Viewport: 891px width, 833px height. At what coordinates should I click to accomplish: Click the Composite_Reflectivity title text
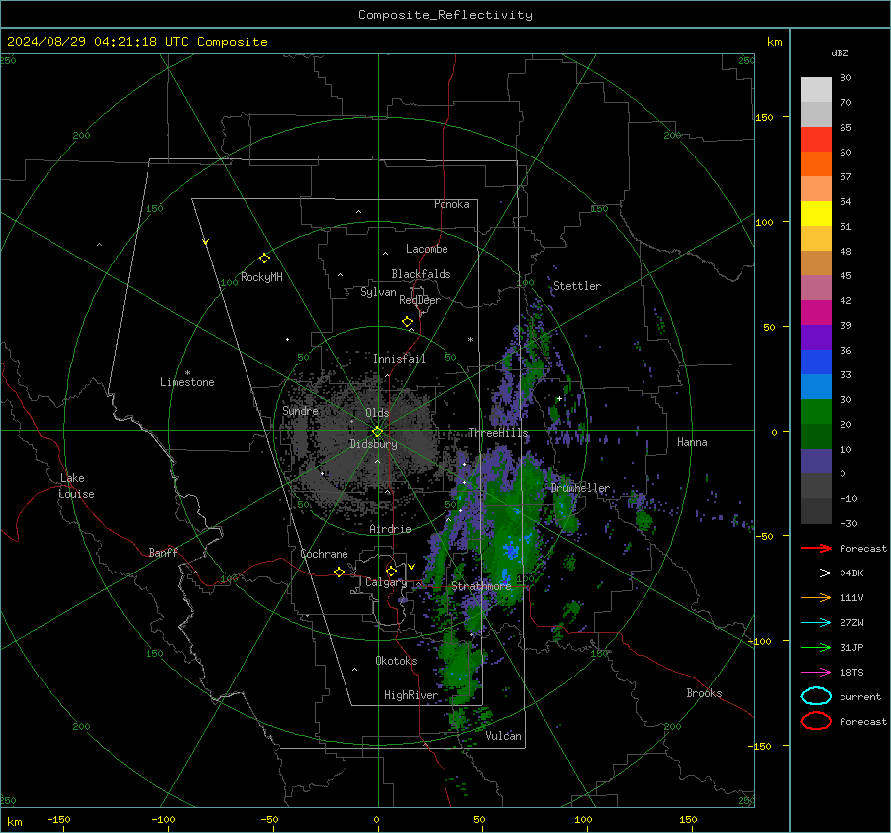tap(445, 15)
